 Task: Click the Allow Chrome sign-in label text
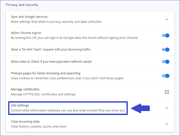pos(26,33)
